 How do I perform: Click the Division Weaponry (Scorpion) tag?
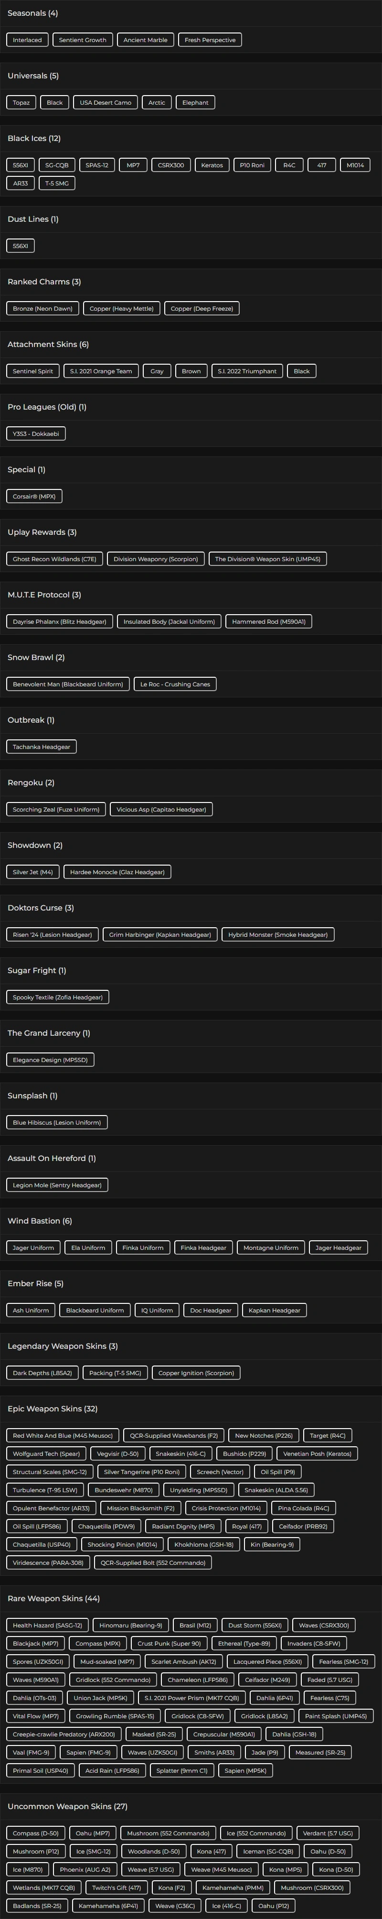(x=156, y=559)
